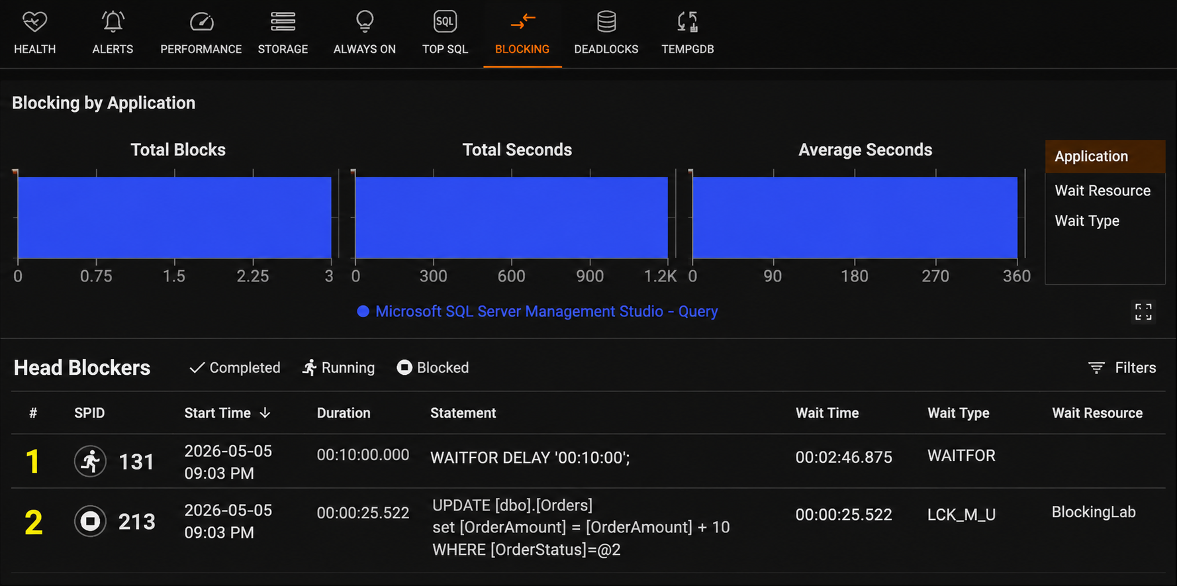
Task: Sort by the Duration column header
Action: click(x=344, y=413)
